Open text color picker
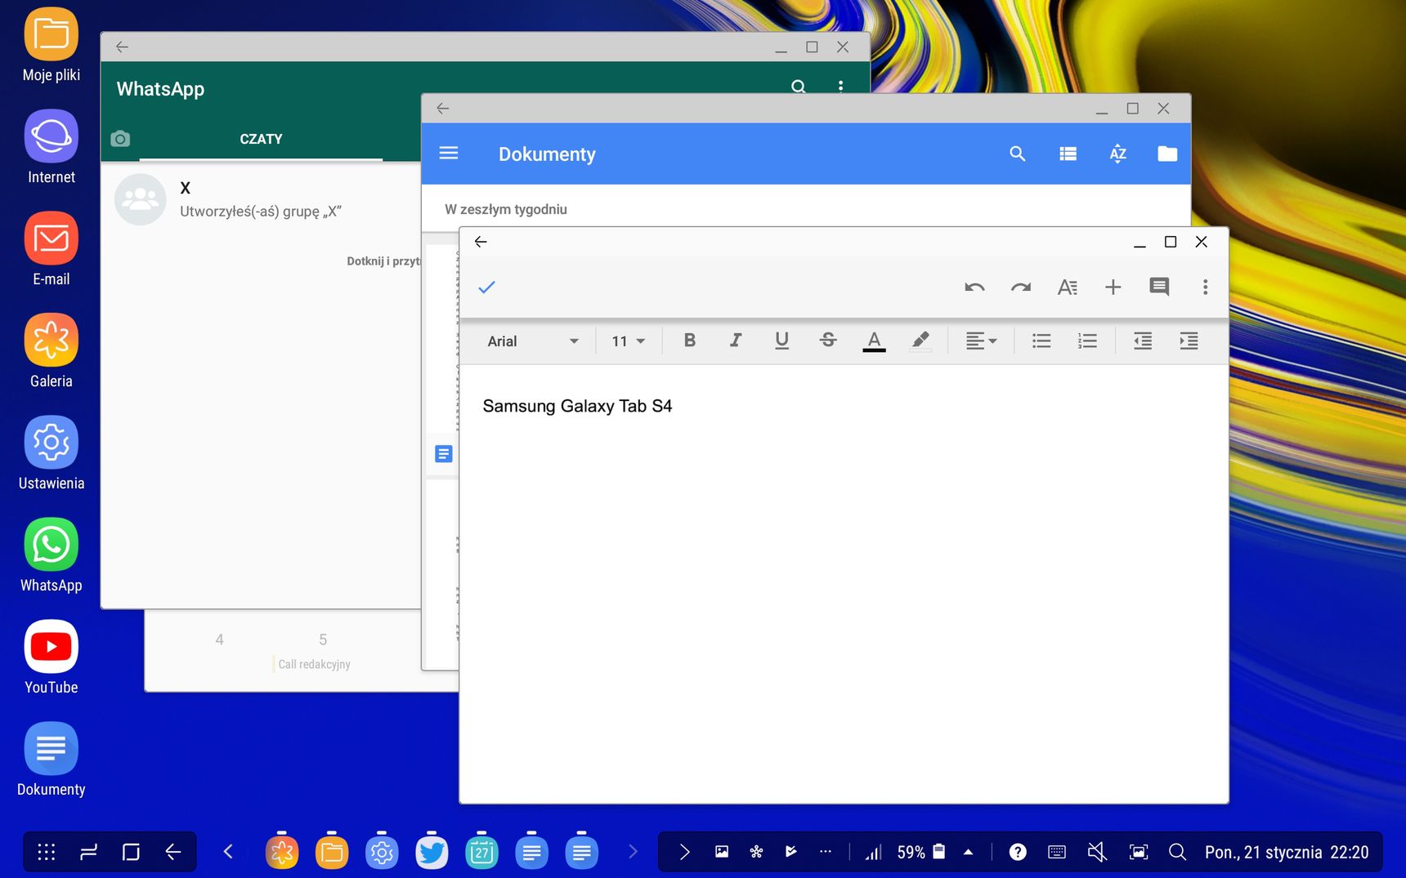 click(874, 341)
